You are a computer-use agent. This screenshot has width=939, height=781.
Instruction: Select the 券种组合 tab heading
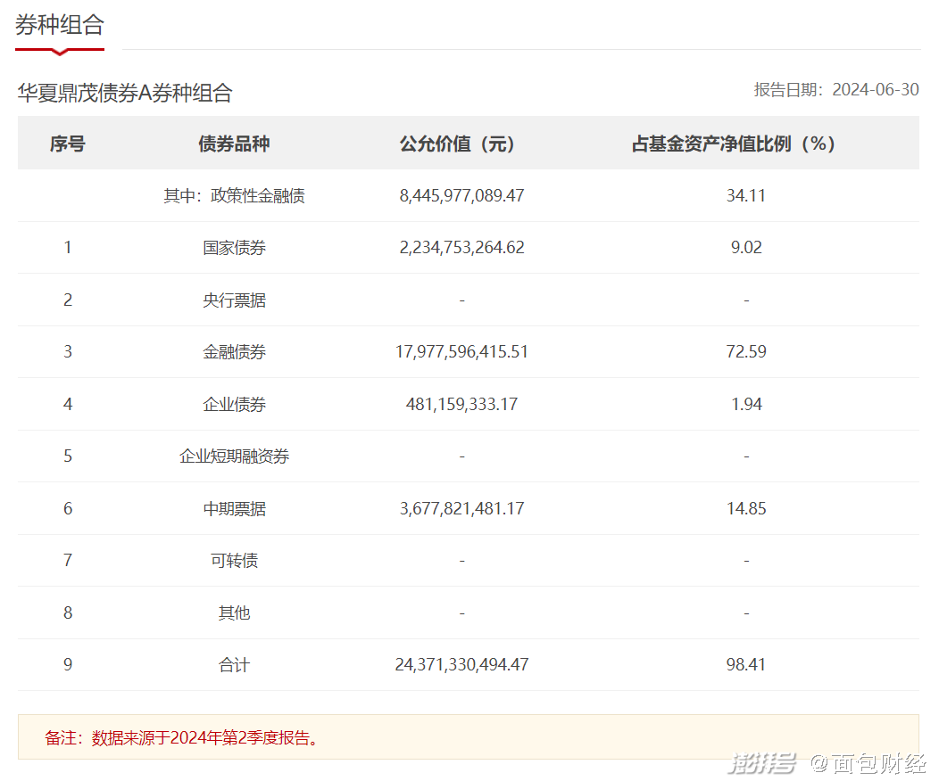pos(59,25)
